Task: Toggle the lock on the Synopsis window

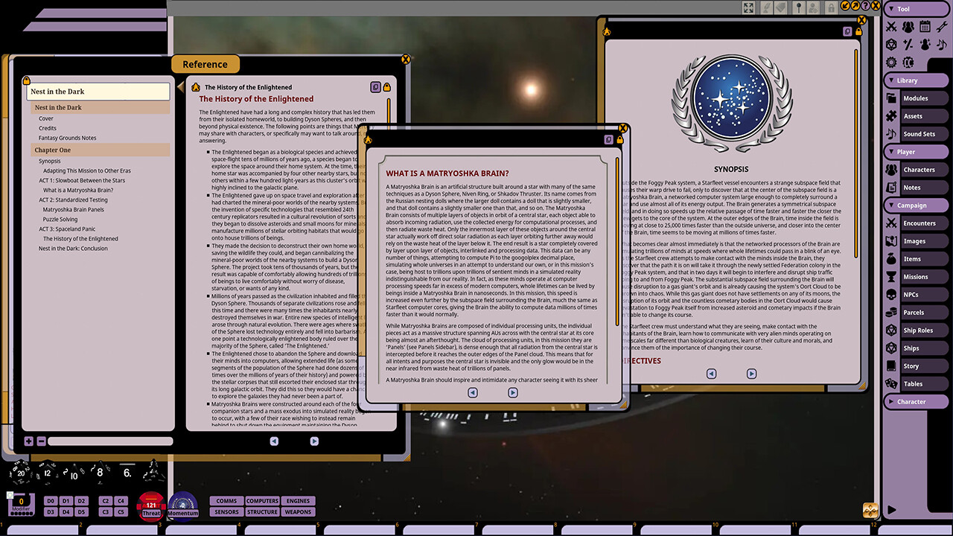Action: tap(858, 31)
